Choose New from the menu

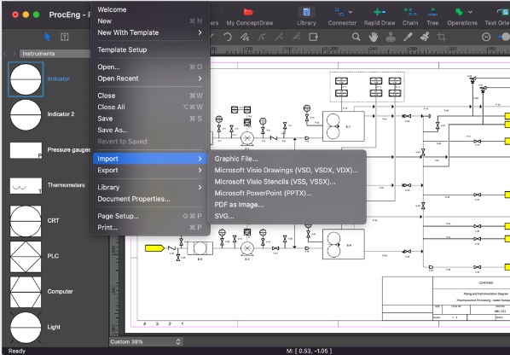tap(150, 20)
